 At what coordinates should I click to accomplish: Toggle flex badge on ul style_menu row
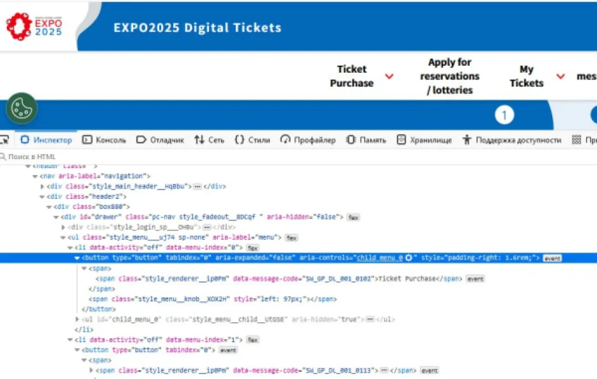click(x=292, y=238)
